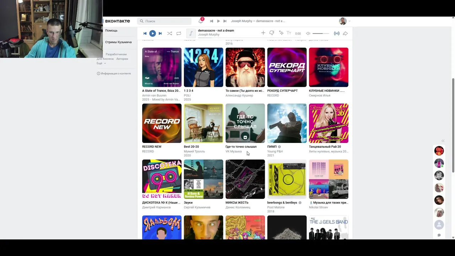Screen dimensions: 455x256
Task: Click the blue play button in player
Action: 152,33
